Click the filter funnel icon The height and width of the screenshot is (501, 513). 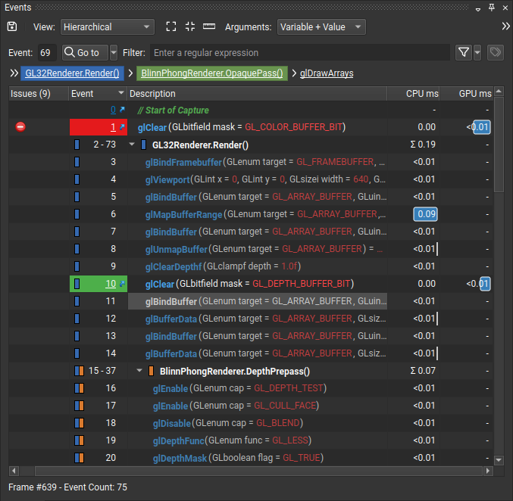(x=463, y=52)
